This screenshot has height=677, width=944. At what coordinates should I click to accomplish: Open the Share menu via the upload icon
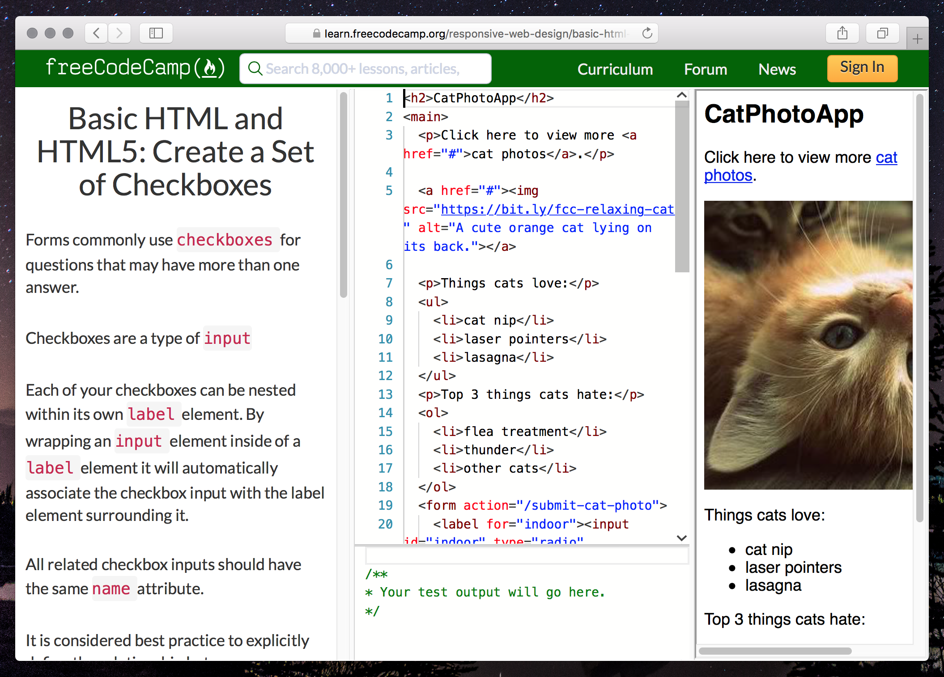click(842, 33)
